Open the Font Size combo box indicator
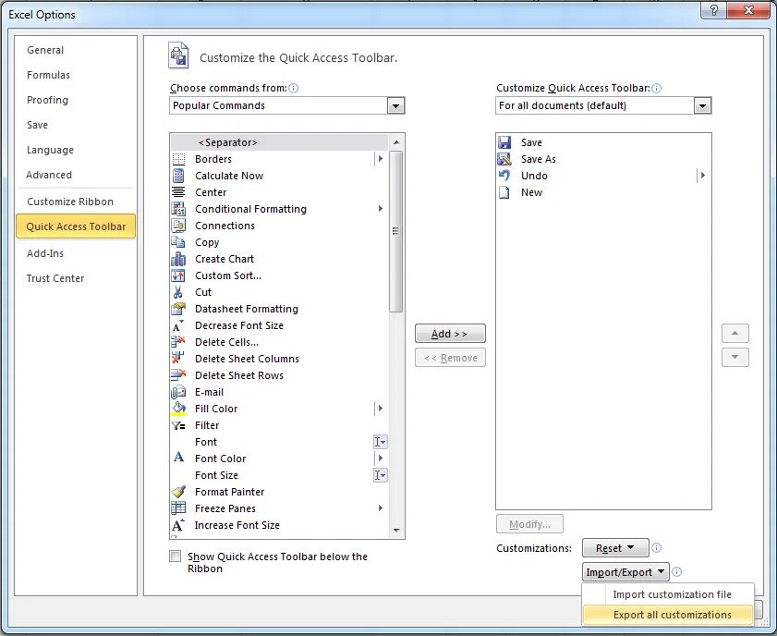Viewport: 777px width, 636px height. click(x=380, y=475)
